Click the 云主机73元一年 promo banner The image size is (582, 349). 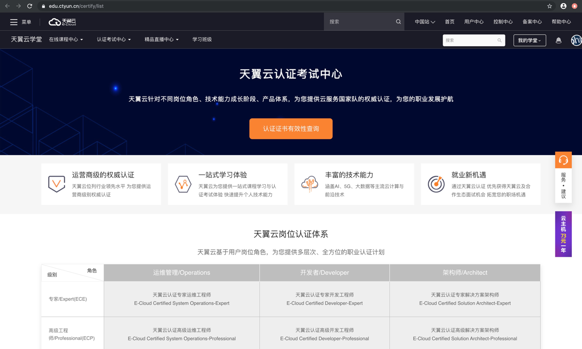point(563,234)
